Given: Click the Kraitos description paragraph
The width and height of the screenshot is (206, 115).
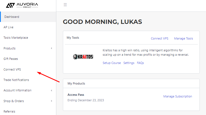Looking at the screenshot, I should click(x=146, y=52).
